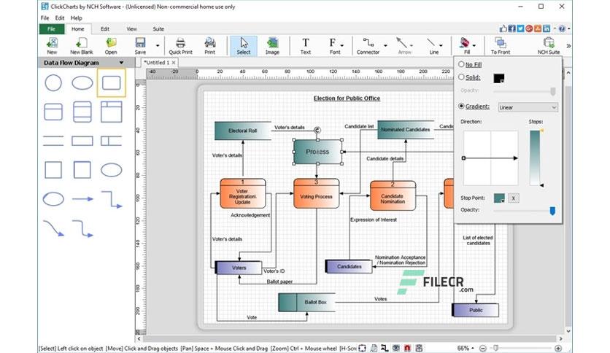The image size is (610, 353).
Task: Close the Untitled 1 document tab
Action: tap(174, 63)
